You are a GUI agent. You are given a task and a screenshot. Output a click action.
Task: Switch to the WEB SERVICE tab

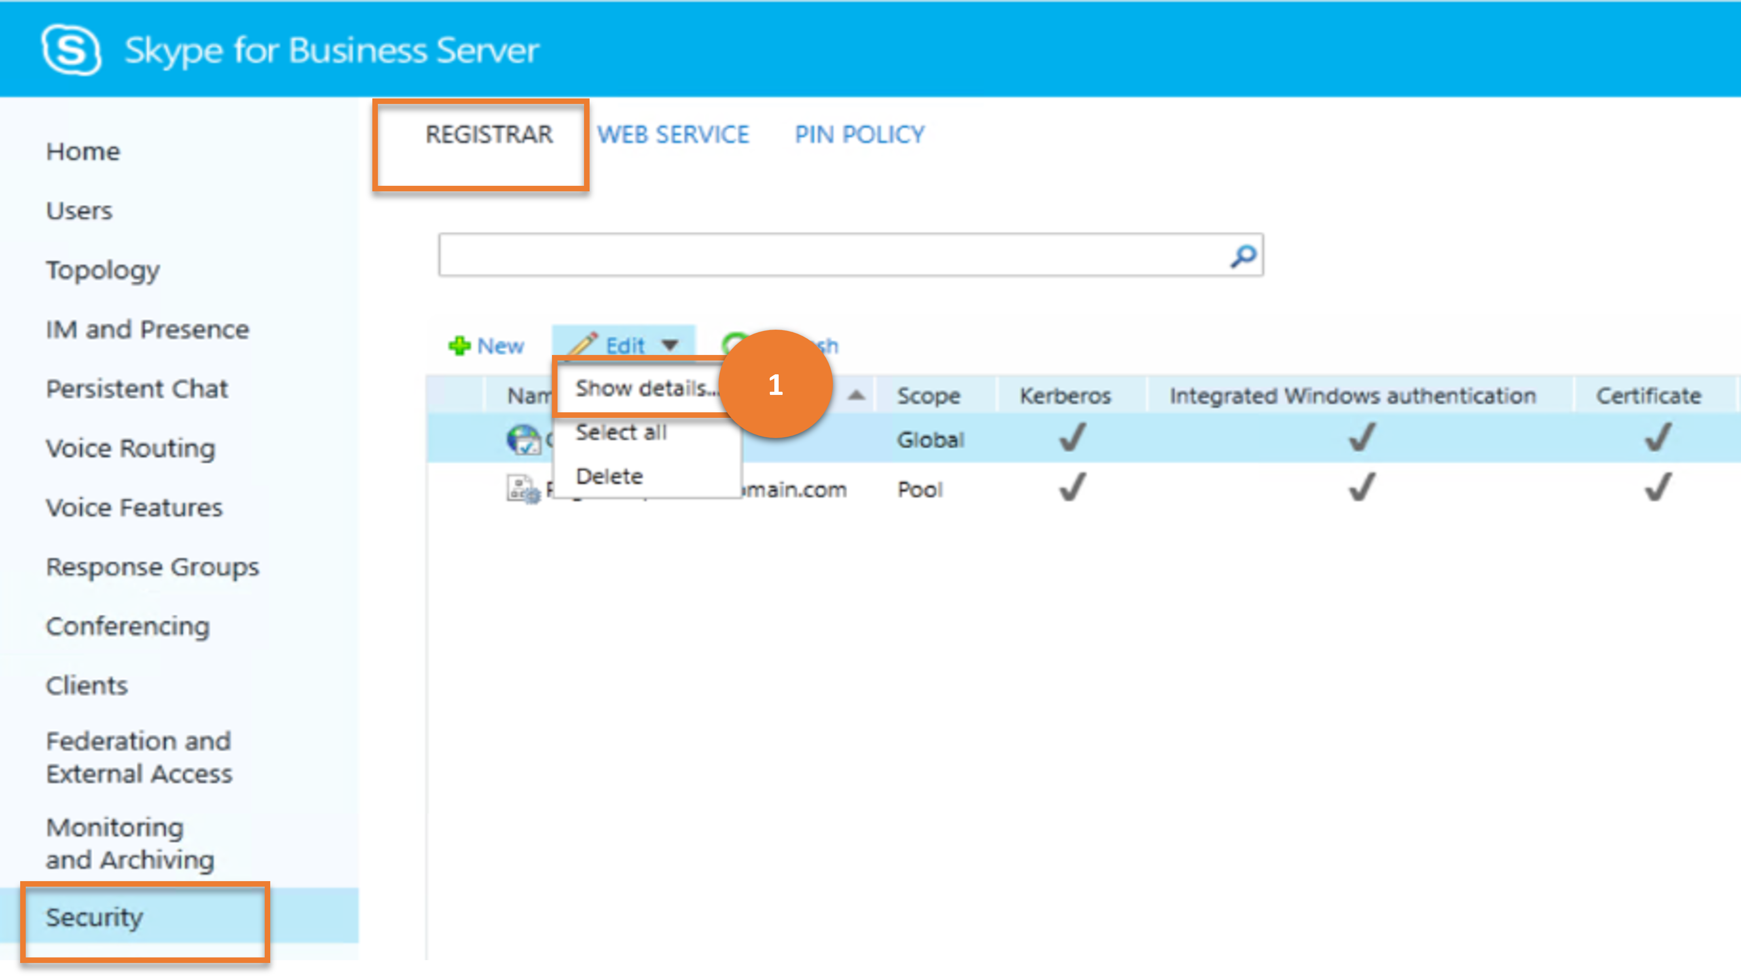(x=673, y=134)
